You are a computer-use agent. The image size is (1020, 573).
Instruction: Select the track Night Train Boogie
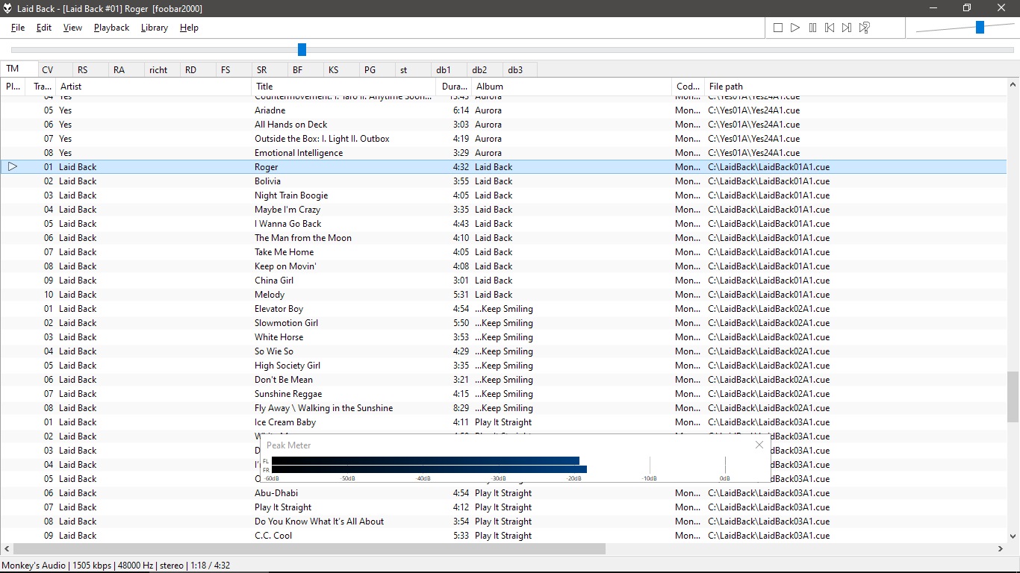[x=503, y=195]
